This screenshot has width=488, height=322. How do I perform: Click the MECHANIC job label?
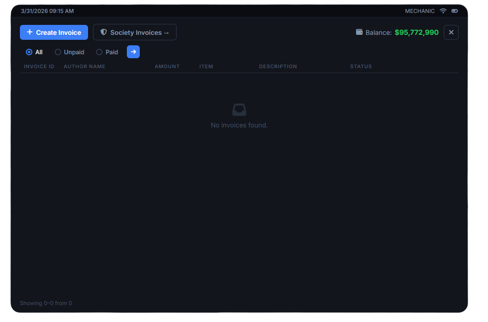point(420,11)
